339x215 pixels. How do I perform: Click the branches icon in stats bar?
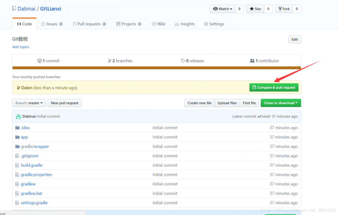tap(110, 61)
